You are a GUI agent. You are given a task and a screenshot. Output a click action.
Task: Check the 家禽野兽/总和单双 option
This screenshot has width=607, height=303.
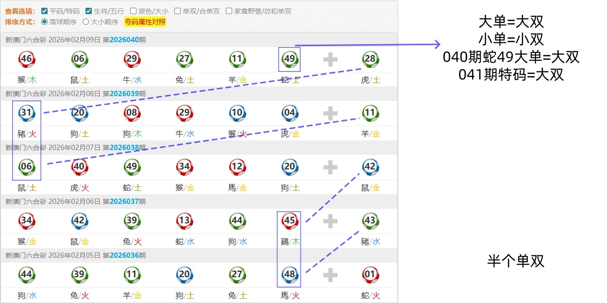229,11
